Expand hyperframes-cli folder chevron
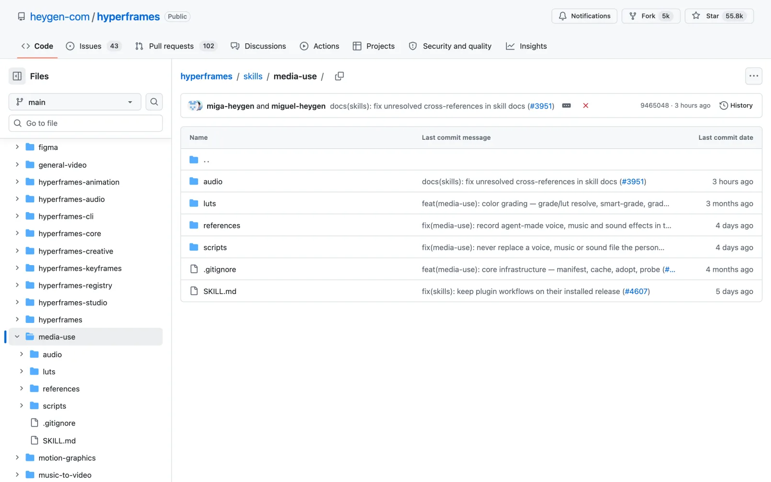The image size is (771, 482). [17, 216]
